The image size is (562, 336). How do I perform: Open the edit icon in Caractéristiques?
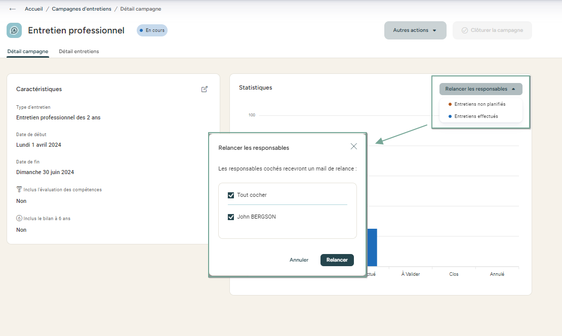point(205,89)
